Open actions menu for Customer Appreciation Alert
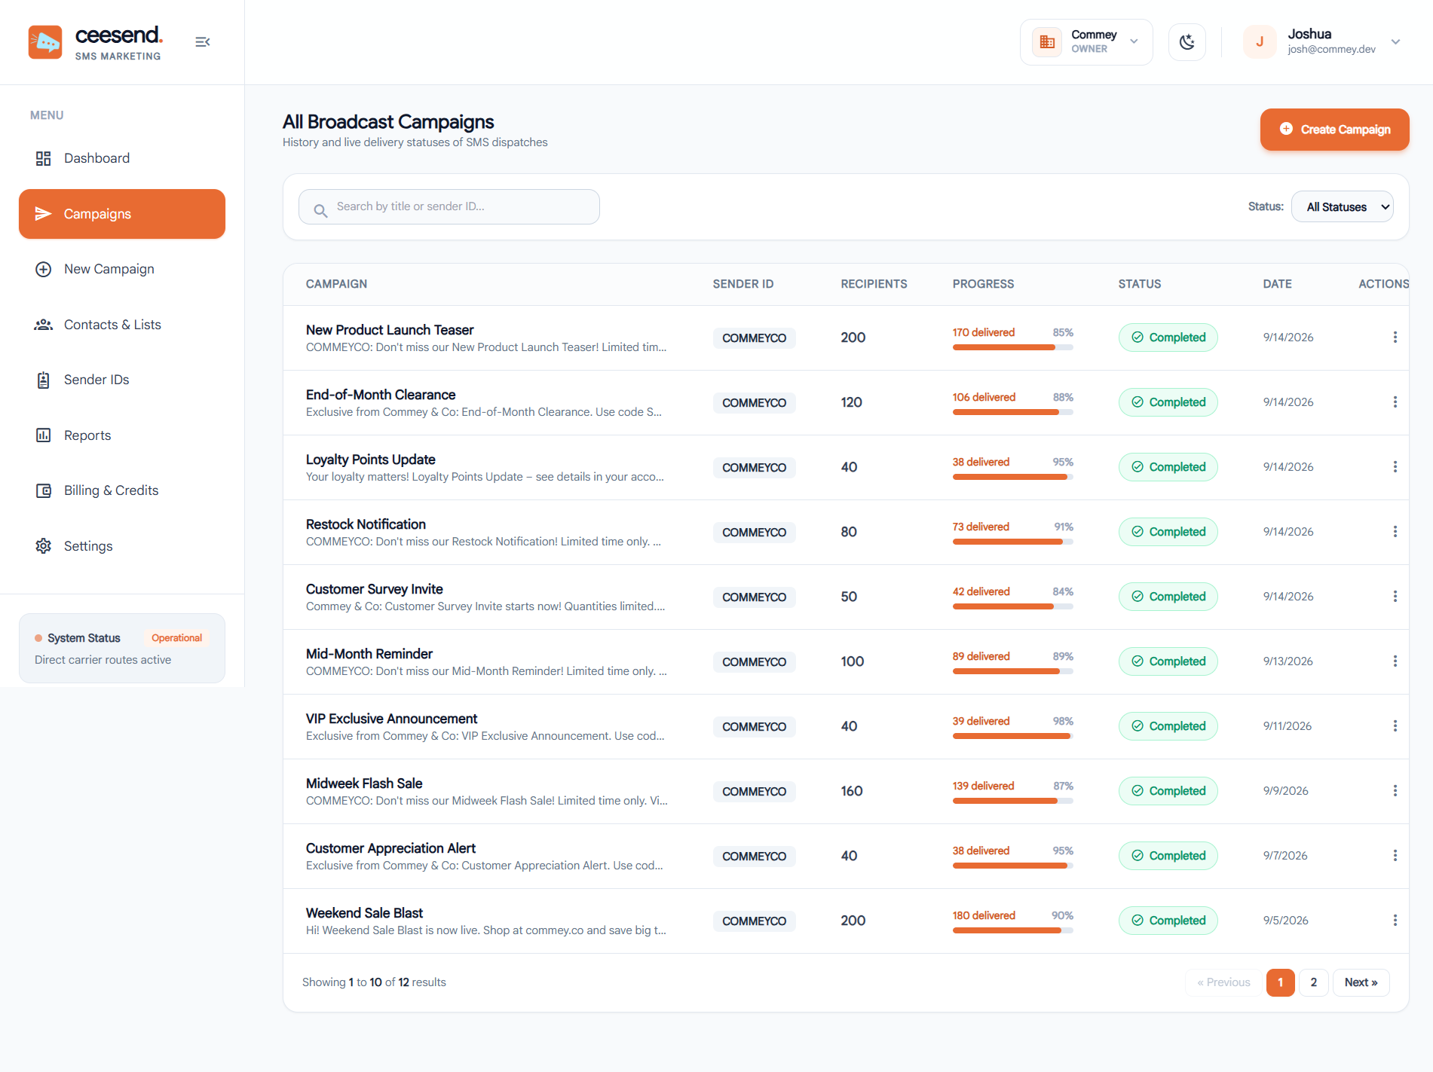Image resolution: width=1433 pixels, height=1072 pixels. (1395, 856)
